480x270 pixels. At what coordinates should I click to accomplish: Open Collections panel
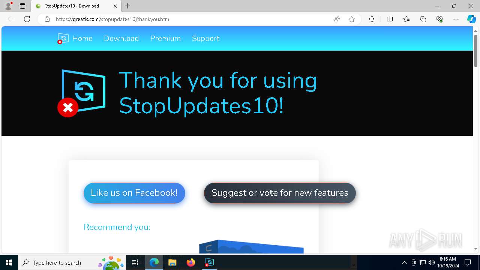[423, 19]
